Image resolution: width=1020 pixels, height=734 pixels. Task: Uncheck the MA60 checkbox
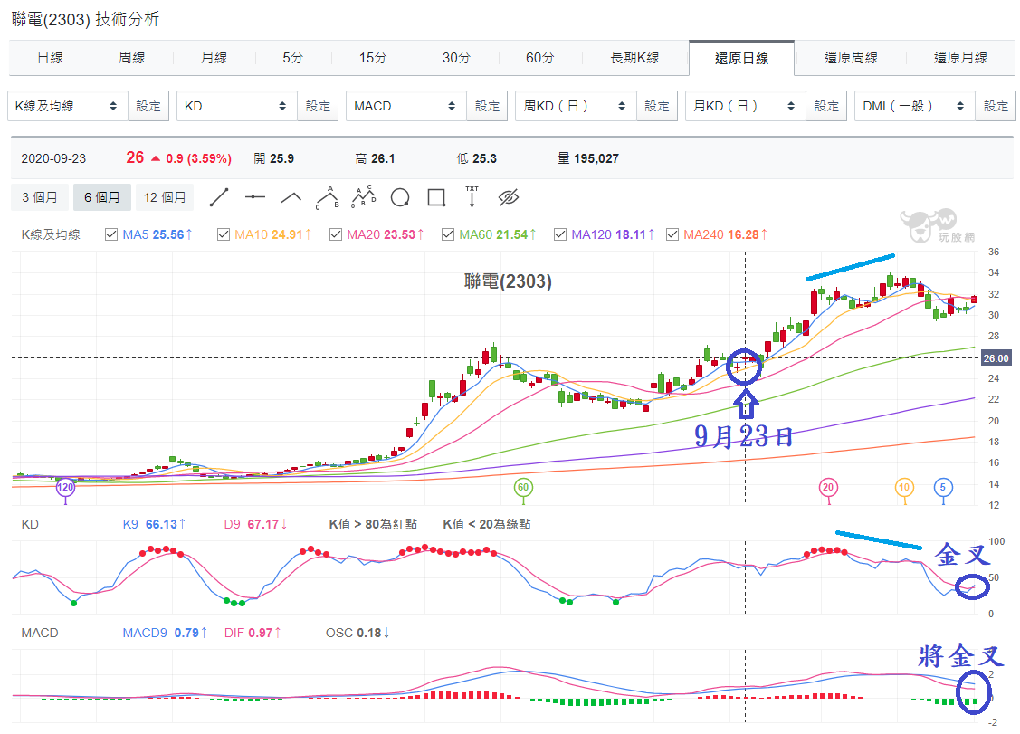click(447, 234)
